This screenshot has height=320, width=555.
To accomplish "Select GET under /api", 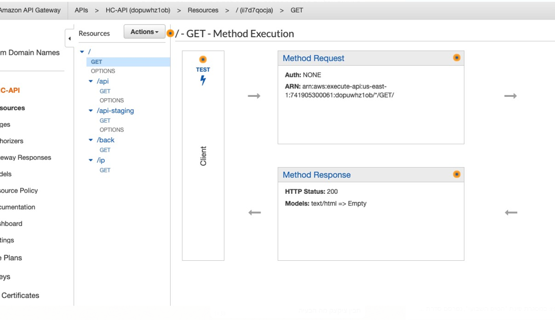I will point(105,91).
